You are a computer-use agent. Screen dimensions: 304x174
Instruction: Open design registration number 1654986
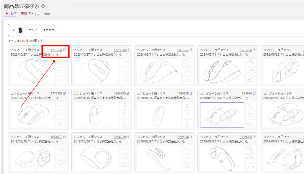pos(246,94)
